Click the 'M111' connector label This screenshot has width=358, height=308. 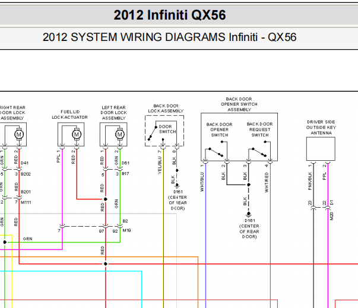pyautogui.click(x=26, y=202)
